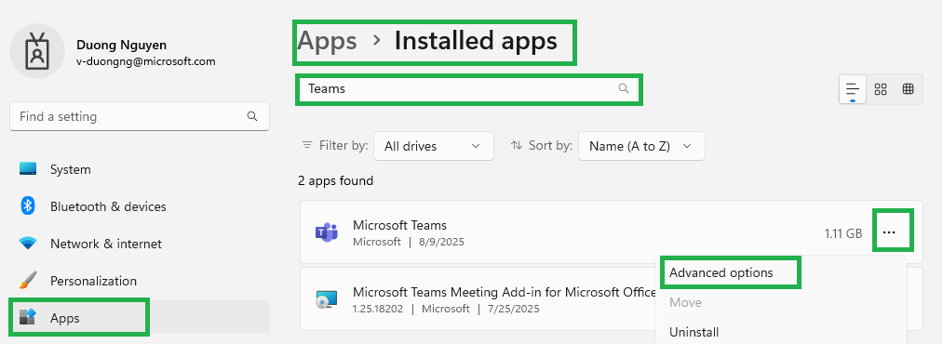
Task: Click the Find a setting search field
Action: (x=140, y=116)
